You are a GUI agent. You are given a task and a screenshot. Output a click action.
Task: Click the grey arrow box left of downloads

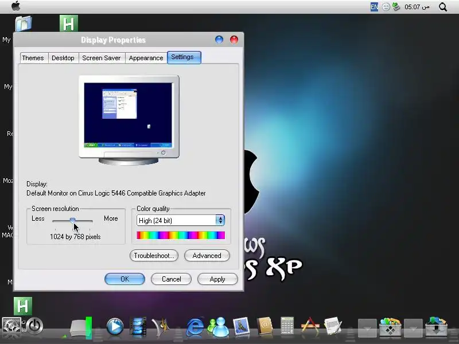tap(413, 328)
